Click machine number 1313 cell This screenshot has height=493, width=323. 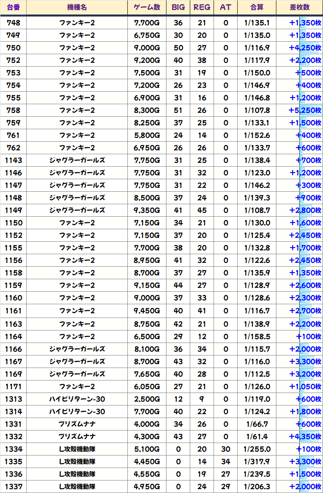(x=13, y=399)
